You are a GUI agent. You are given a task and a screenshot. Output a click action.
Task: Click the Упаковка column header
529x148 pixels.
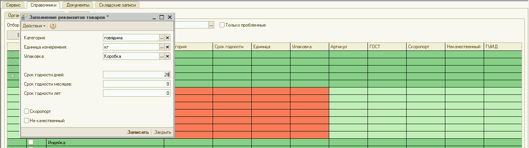point(309,47)
